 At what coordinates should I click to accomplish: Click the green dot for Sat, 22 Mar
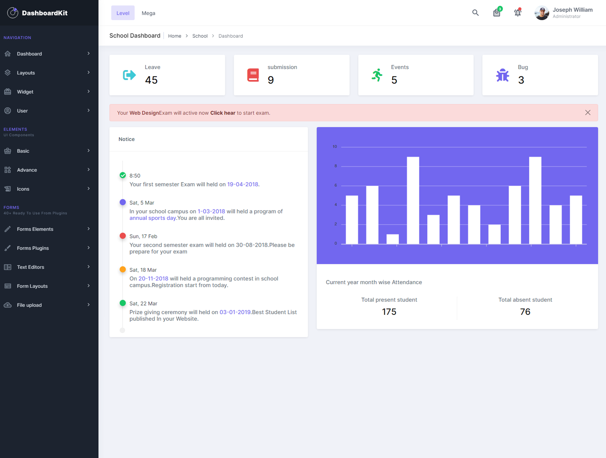(x=123, y=303)
